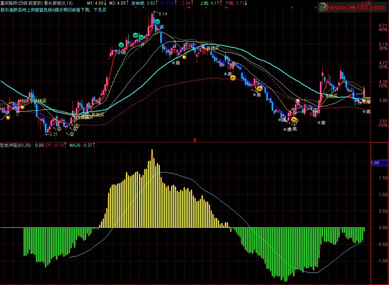Screen dimensions: 389x285
Task: Click the -1.00 label on lower axis
Action: [382, 261]
